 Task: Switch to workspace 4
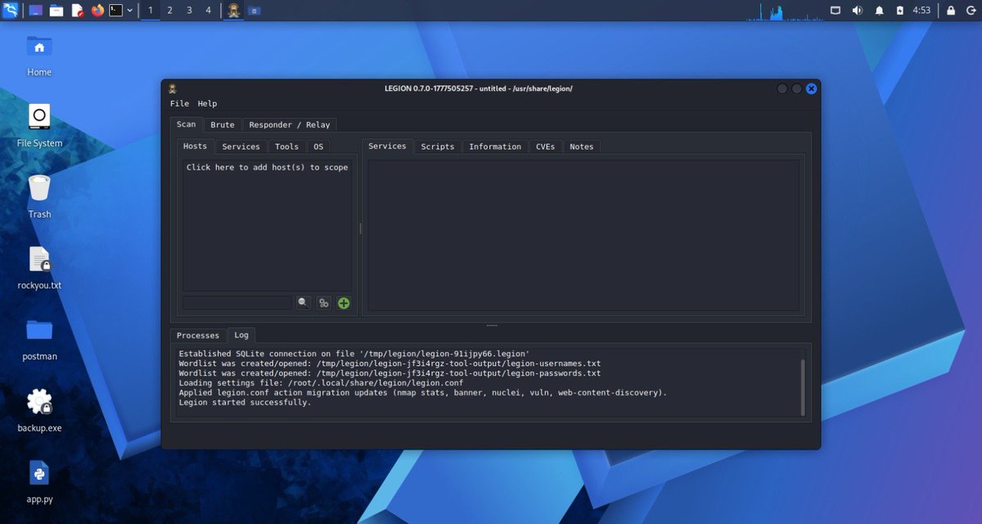coord(209,11)
